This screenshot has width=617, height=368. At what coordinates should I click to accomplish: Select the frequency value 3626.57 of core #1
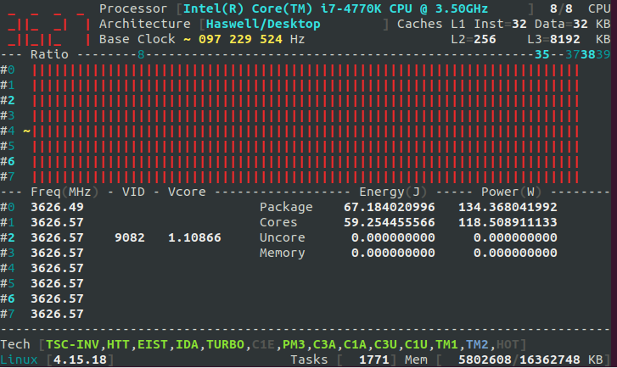(57, 222)
